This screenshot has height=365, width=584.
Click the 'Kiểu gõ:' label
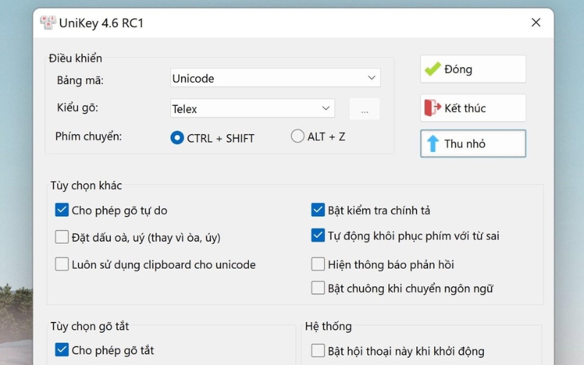click(77, 107)
